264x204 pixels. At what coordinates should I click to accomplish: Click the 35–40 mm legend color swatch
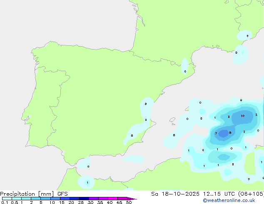[x=103, y=199]
